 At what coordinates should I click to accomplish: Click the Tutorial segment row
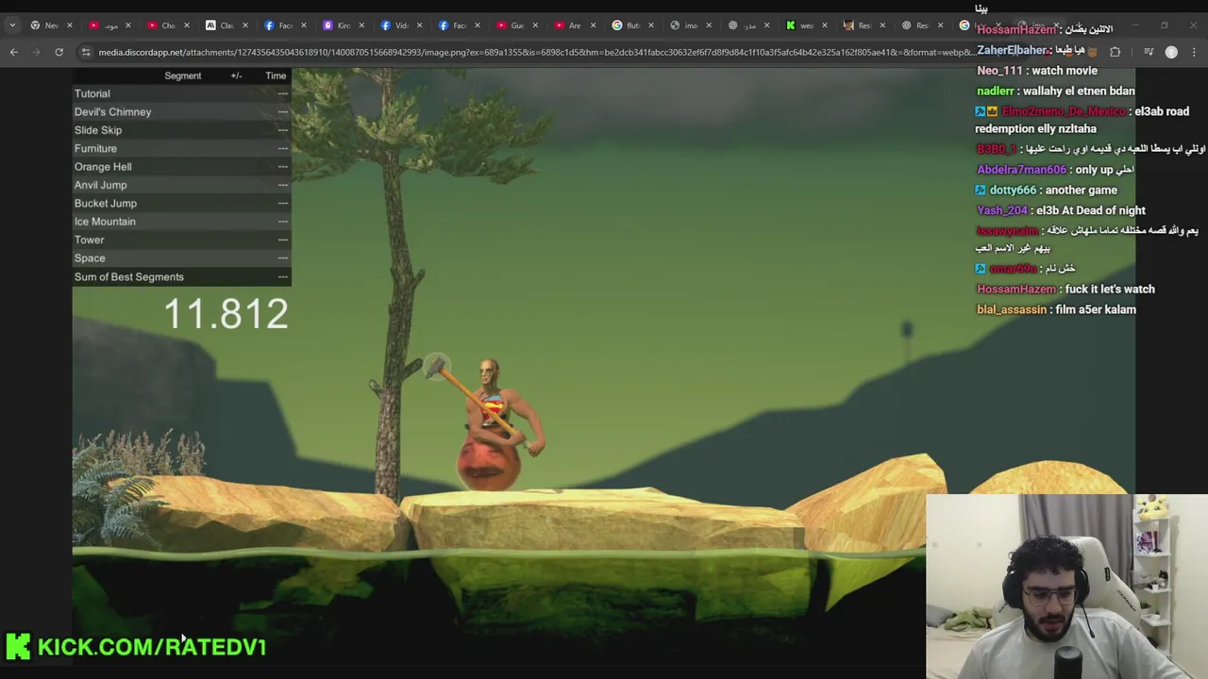point(181,93)
